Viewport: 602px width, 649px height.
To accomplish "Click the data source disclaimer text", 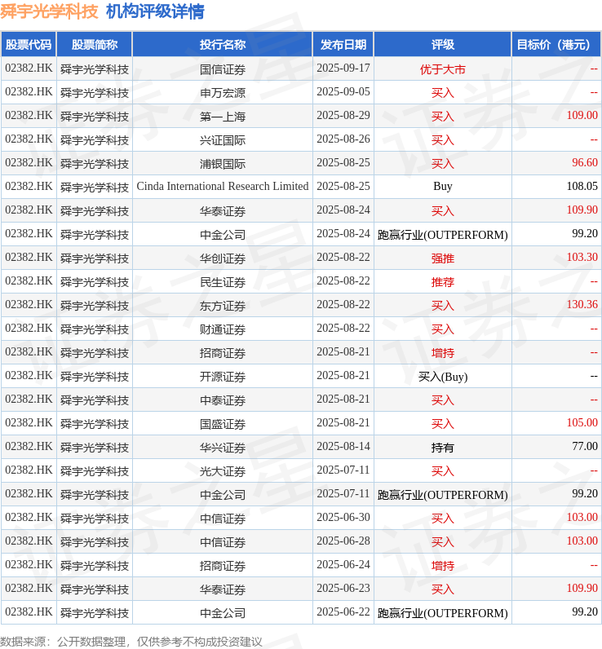I will (131, 642).
